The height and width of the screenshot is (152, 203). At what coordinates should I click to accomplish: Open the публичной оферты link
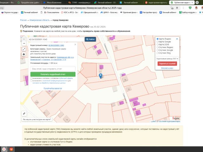66,78
